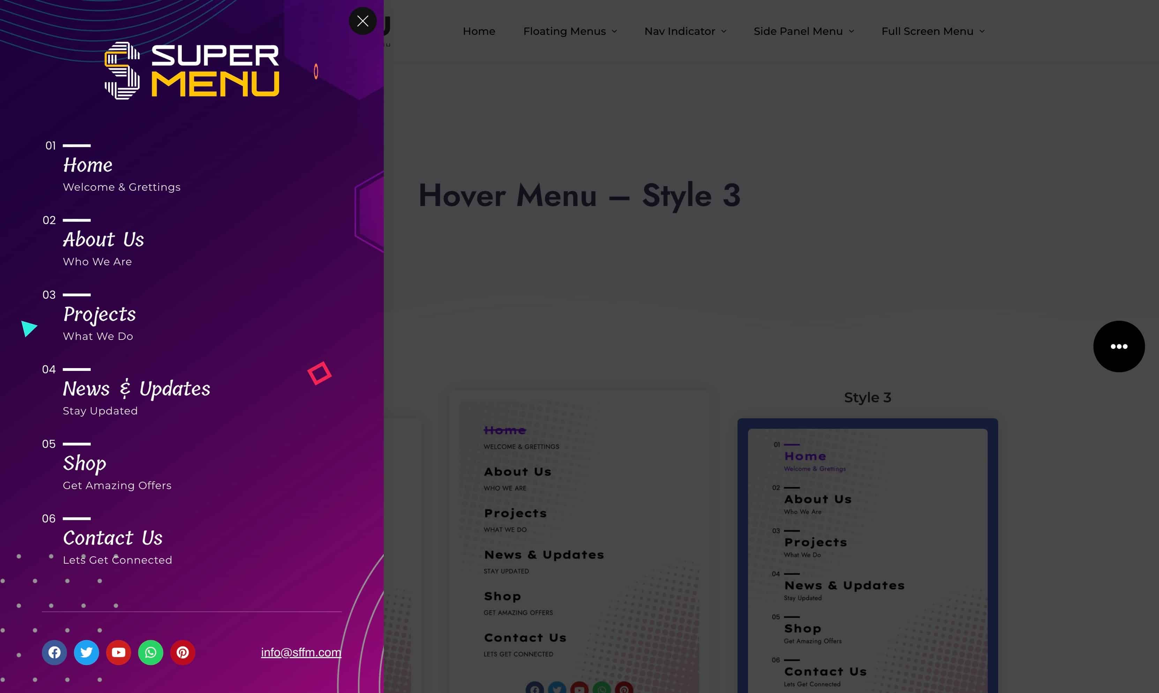Click the Twitter icon in the panel footer

point(87,652)
